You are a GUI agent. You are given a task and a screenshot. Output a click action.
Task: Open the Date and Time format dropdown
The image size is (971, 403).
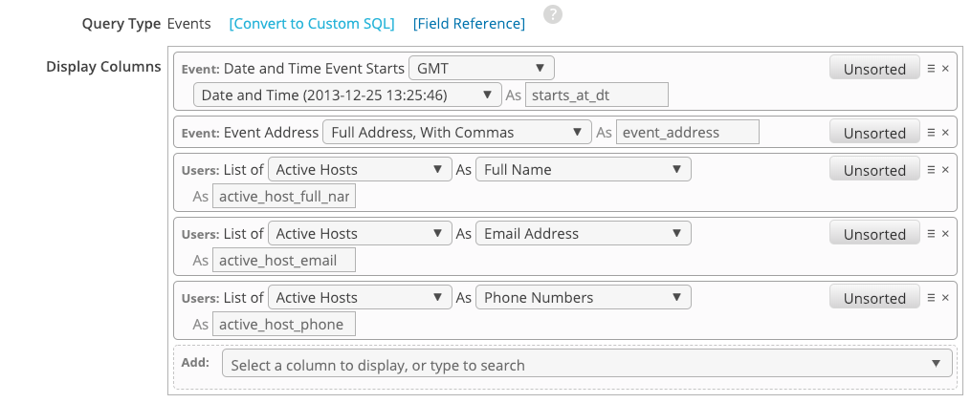tap(346, 95)
